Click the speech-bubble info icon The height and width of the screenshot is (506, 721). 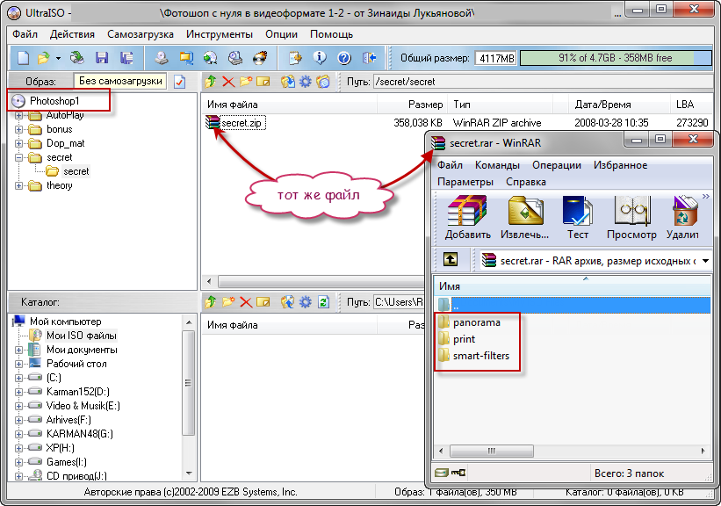(320, 58)
